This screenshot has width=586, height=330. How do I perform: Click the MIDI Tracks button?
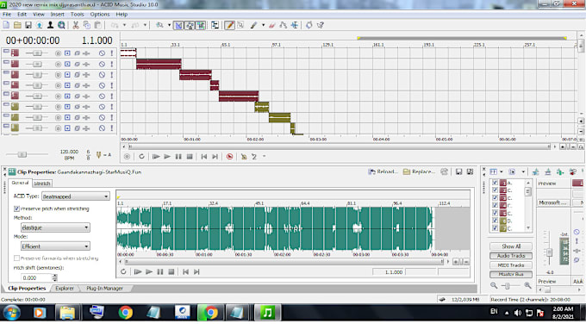511,265
